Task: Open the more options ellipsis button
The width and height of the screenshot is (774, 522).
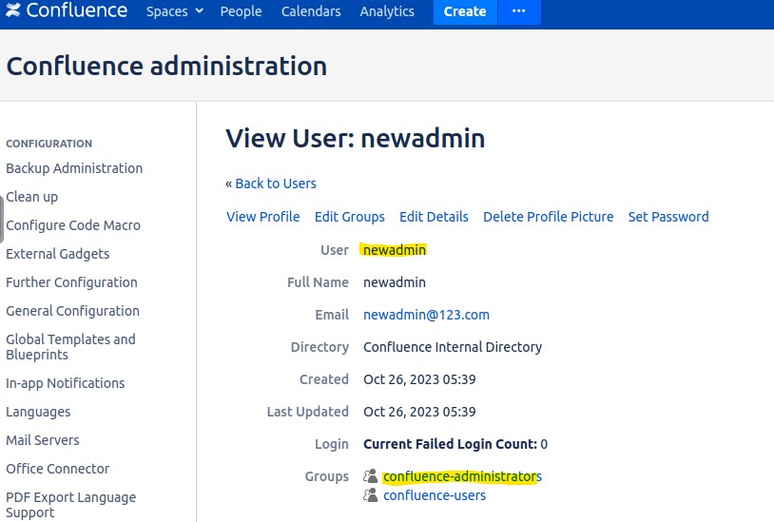Action: 519,11
